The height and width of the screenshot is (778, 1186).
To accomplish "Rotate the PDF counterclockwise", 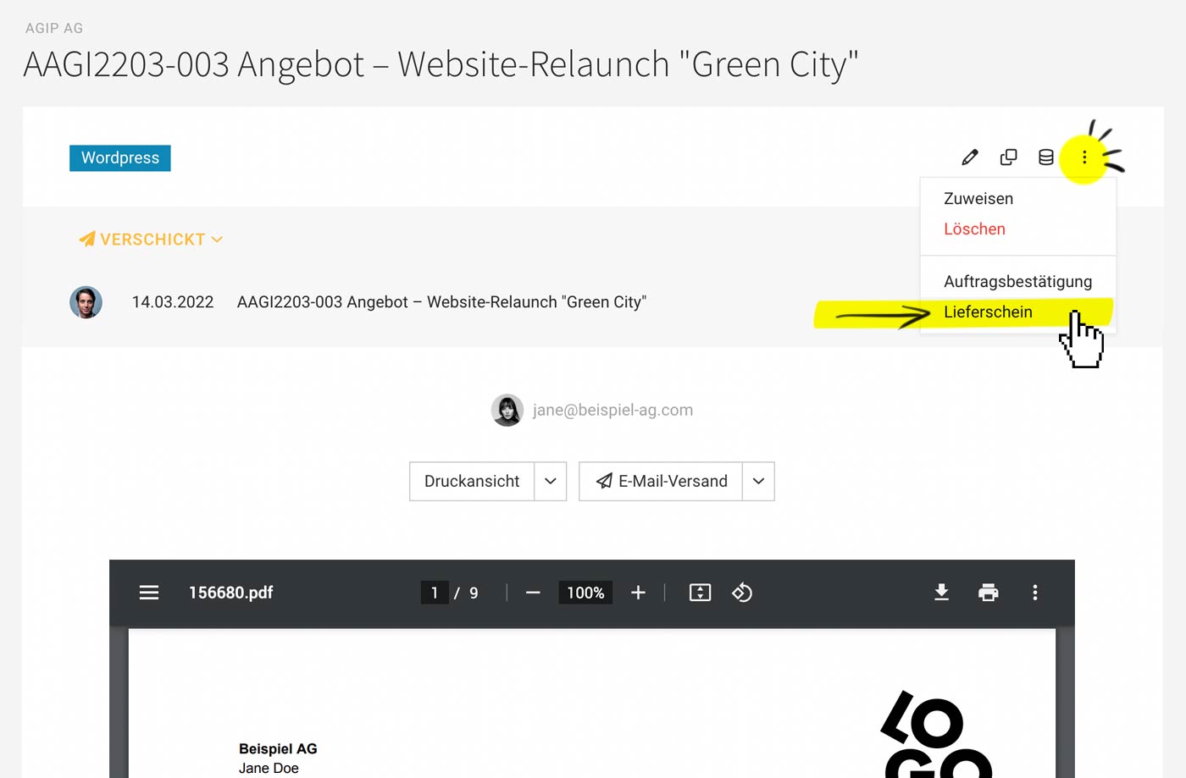I will pos(742,593).
